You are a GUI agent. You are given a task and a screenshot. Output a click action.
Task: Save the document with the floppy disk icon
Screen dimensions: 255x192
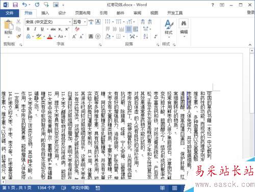tap(15, 5)
